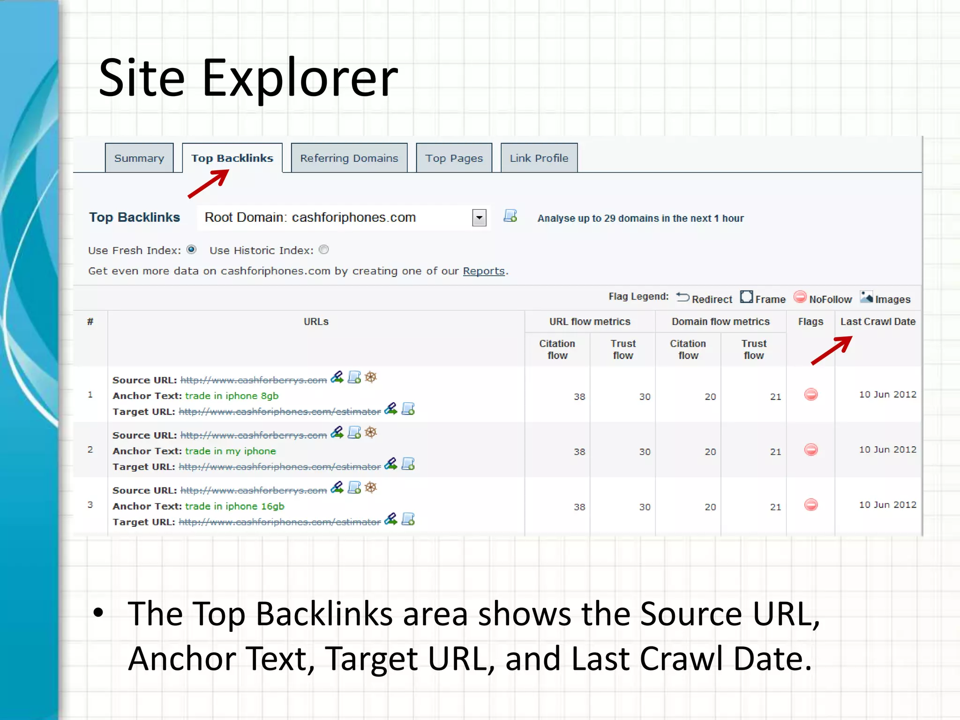960x720 pixels.
Task: Click row 3 domain citation flow value 20
Action: tap(711, 507)
